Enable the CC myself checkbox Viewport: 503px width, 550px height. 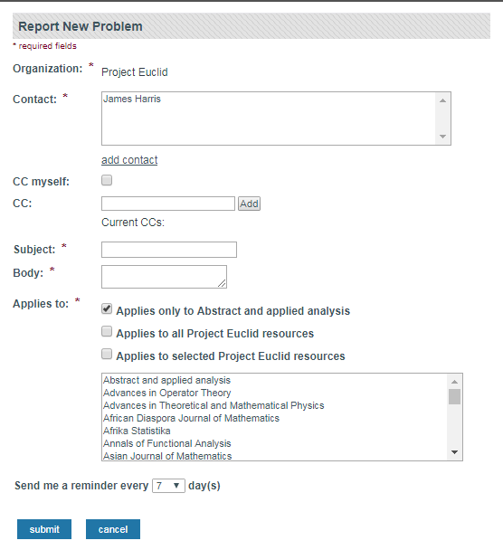(x=107, y=180)
